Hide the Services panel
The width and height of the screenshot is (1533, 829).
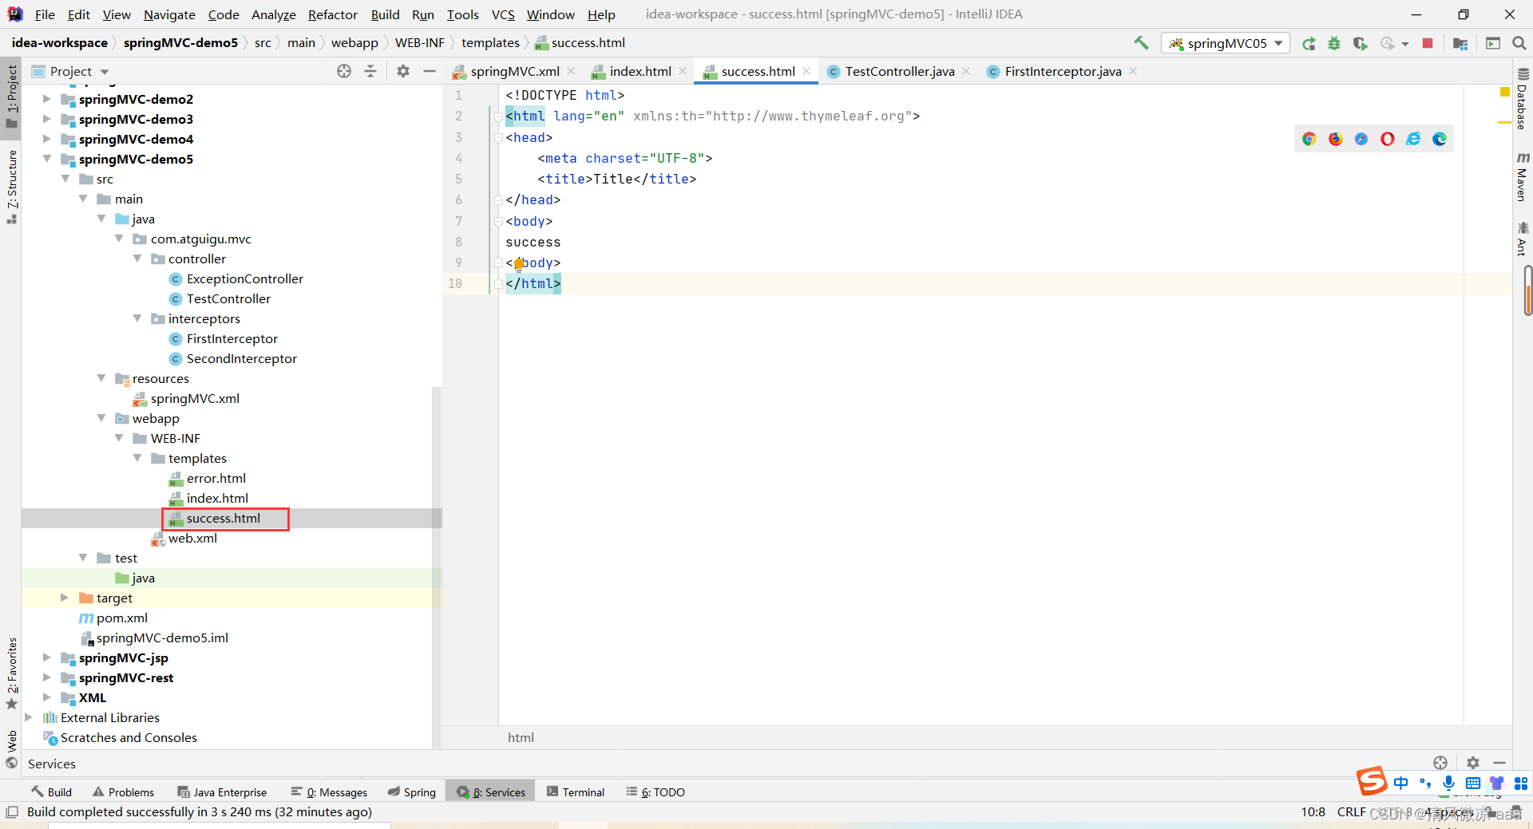[x=1499, y=763]
